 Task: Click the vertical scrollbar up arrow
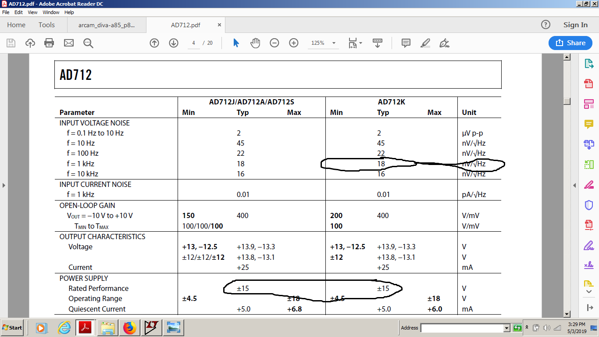(567, 57)
